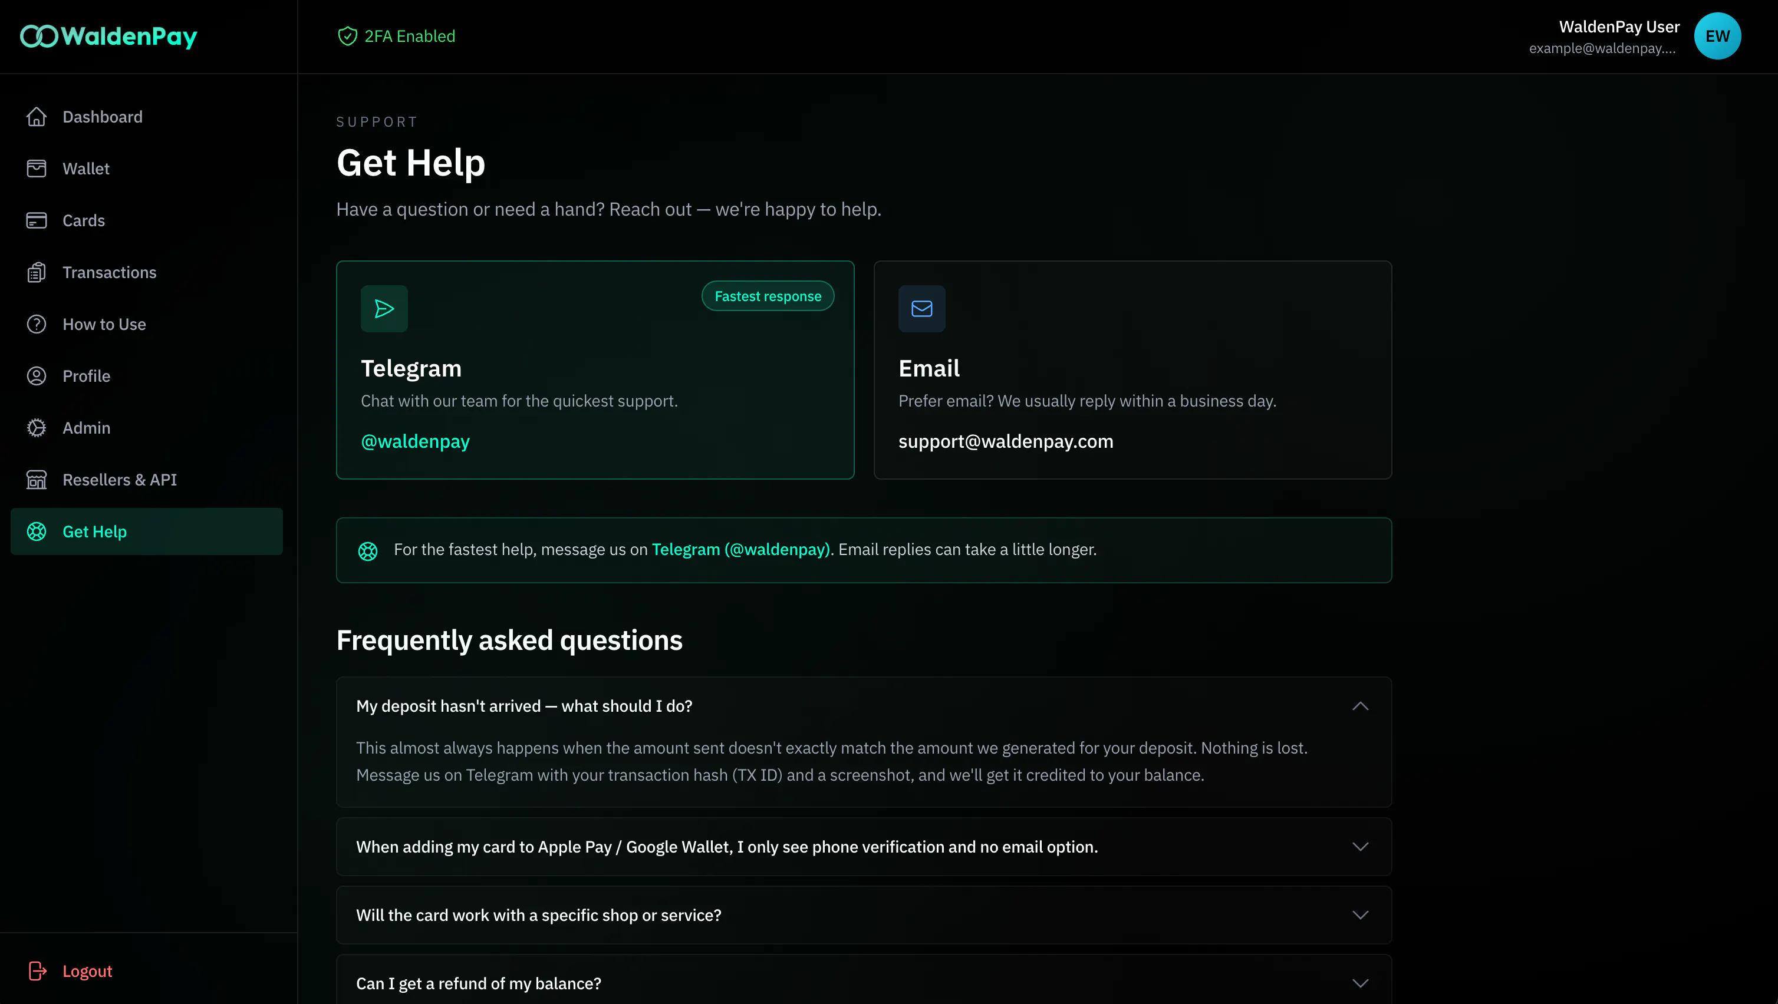Navigate to Transactions

[x=147, y=273]
